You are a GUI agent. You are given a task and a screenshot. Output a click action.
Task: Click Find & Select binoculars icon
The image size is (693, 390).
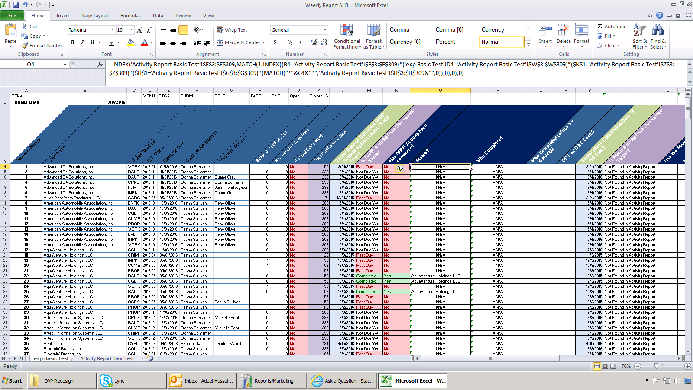coord(657,31)
